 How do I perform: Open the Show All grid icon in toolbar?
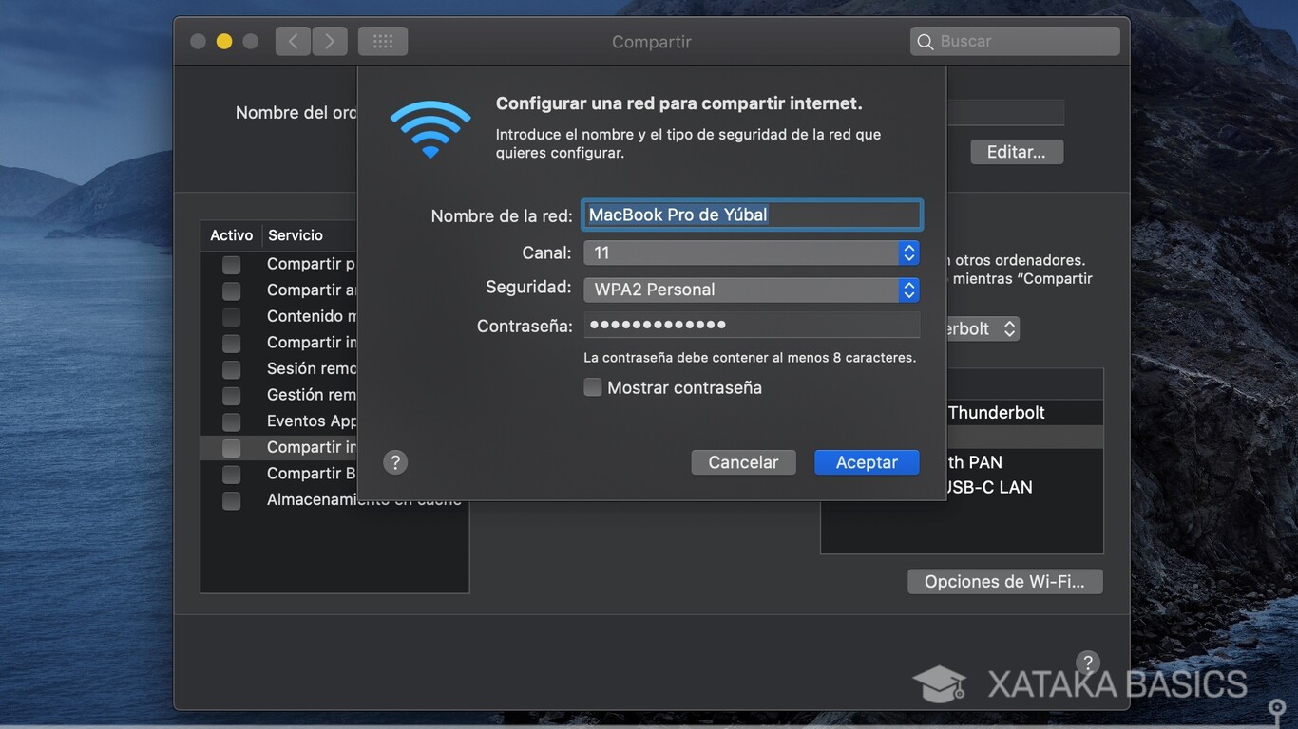point(382,41)
